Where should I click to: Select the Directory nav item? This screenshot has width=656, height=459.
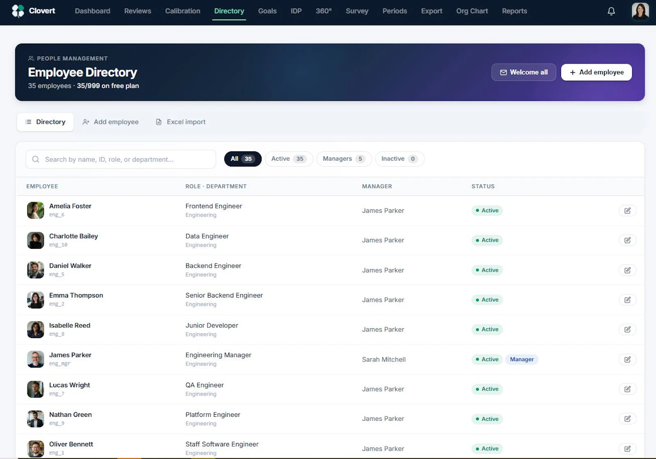click(x=229, y=11)
